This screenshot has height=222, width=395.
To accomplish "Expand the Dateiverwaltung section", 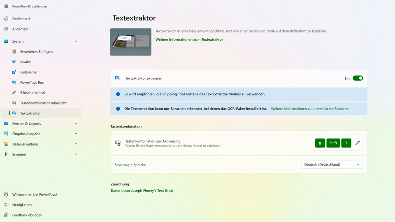I will pos(76,144).
